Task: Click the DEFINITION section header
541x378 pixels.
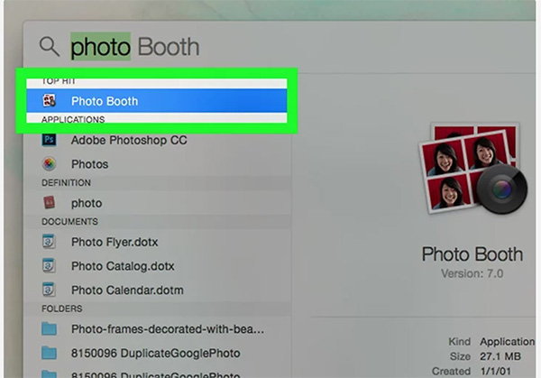Action: click(66, 182)
